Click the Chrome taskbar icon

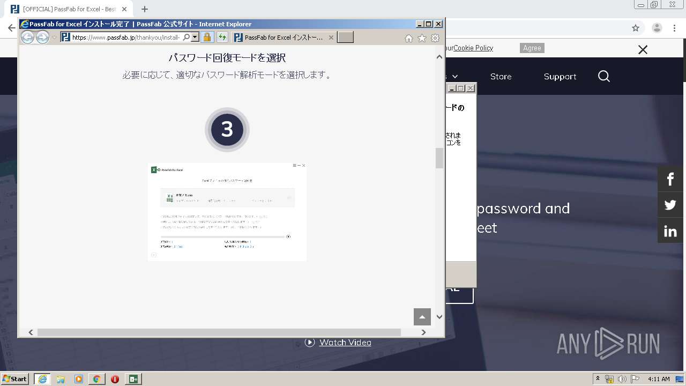(x=96, y=379)
